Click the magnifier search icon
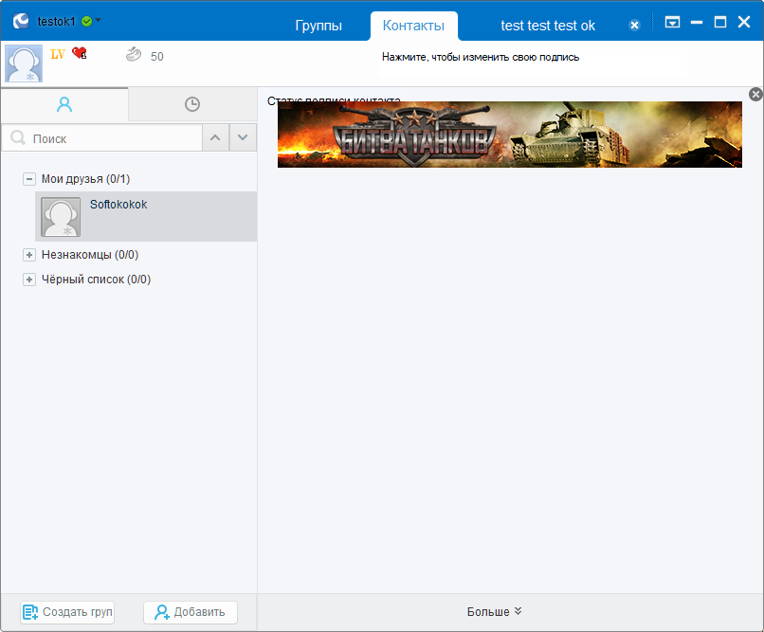Image resolution: width=764 pixels, height=632 pixels. [x=18, y=137]
